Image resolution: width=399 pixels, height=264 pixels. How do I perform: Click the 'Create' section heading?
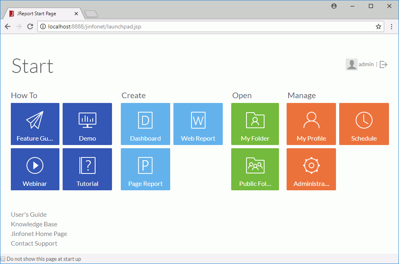pos(134,95)
